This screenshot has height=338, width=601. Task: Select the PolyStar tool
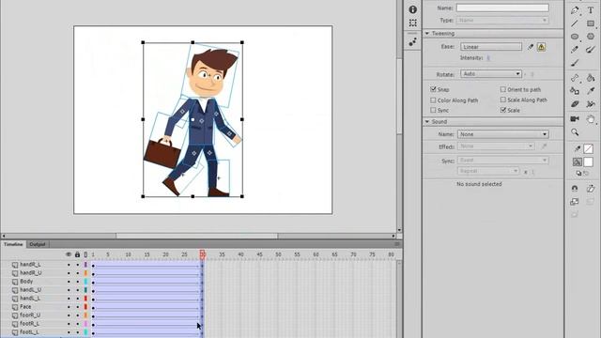pos(591,37)
